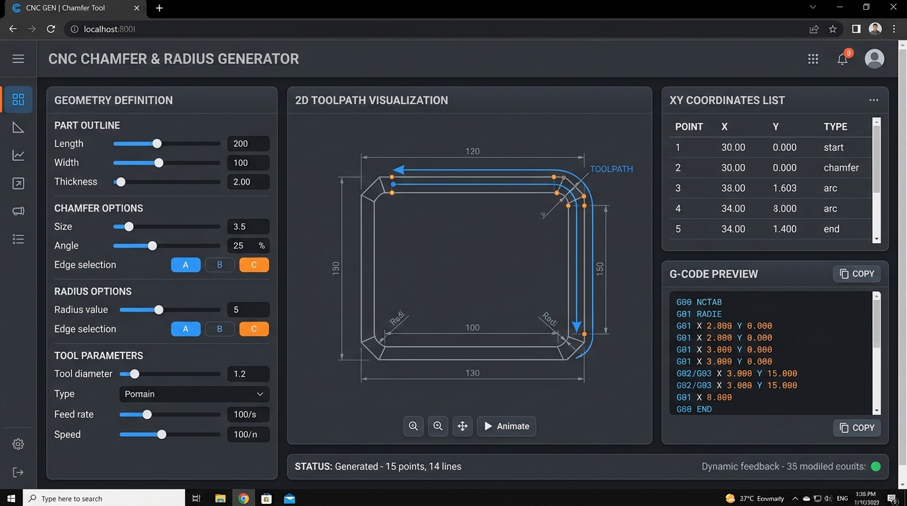The image size is (907, 506).
Task: Open notifications bell
Action: click(x=842, y=59)
